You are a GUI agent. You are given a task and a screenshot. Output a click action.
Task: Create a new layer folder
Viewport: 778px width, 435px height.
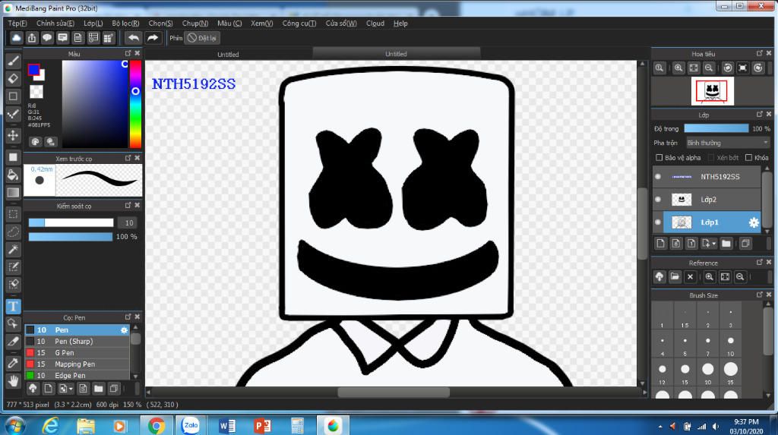coord(726,244)
